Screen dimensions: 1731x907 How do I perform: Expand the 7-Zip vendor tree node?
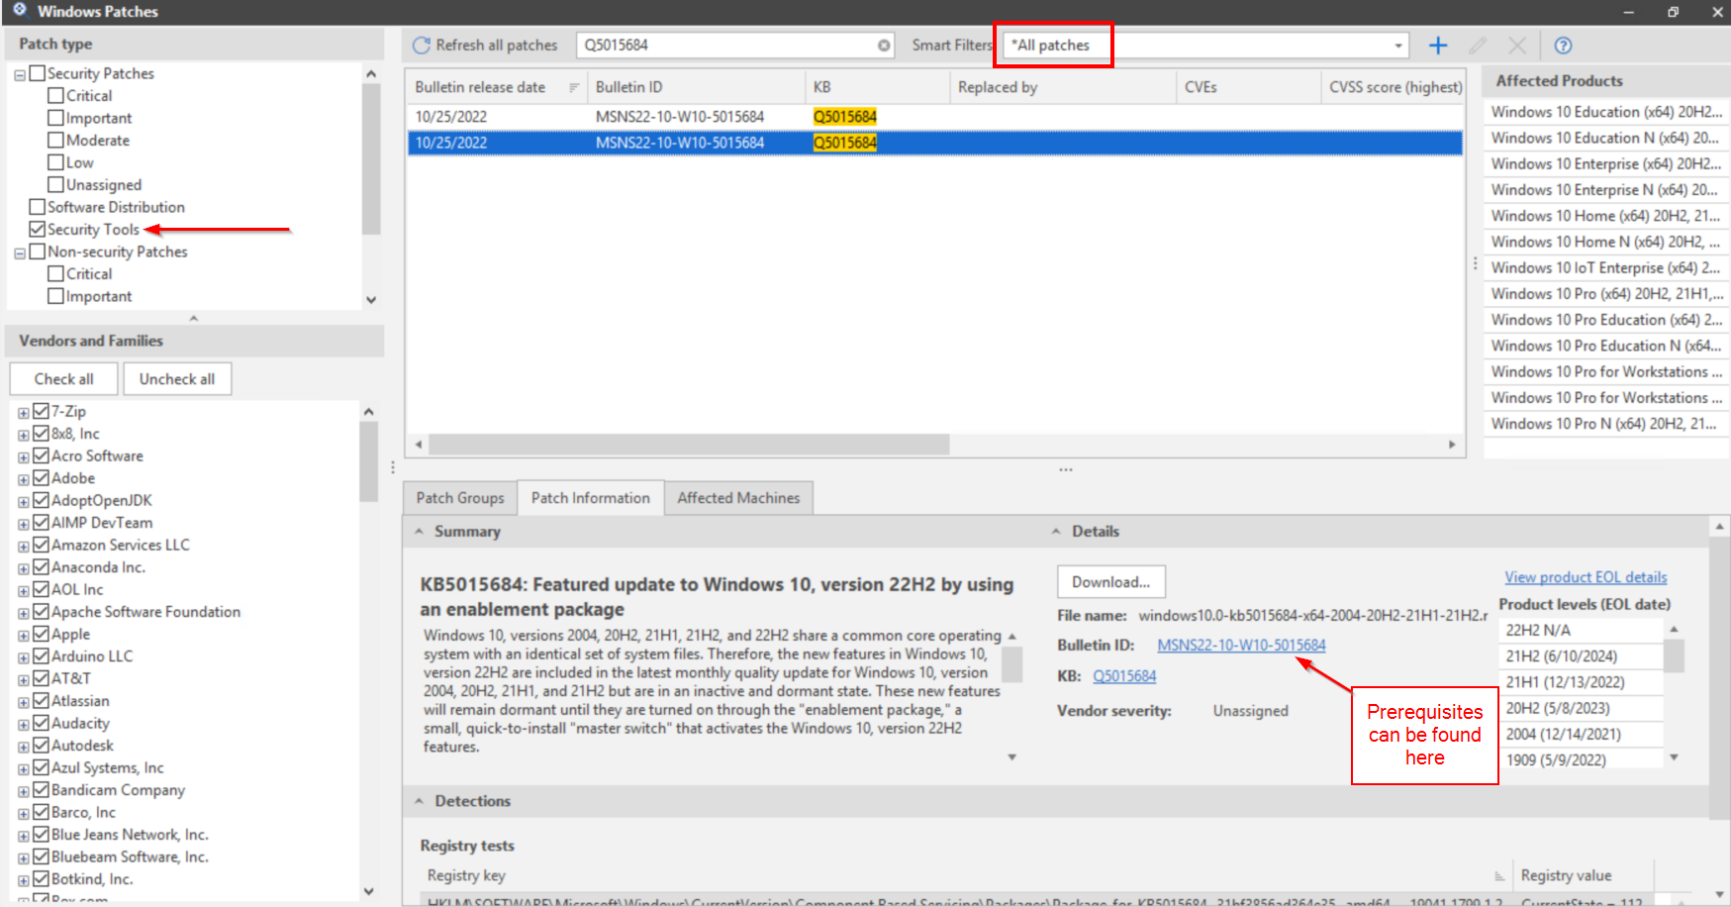tap(24, 411)
